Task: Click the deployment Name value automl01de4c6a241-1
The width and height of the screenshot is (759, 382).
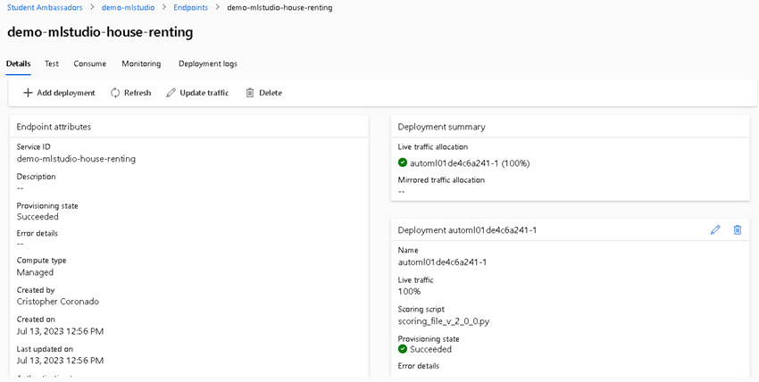Action: click(x=442, y=262)
